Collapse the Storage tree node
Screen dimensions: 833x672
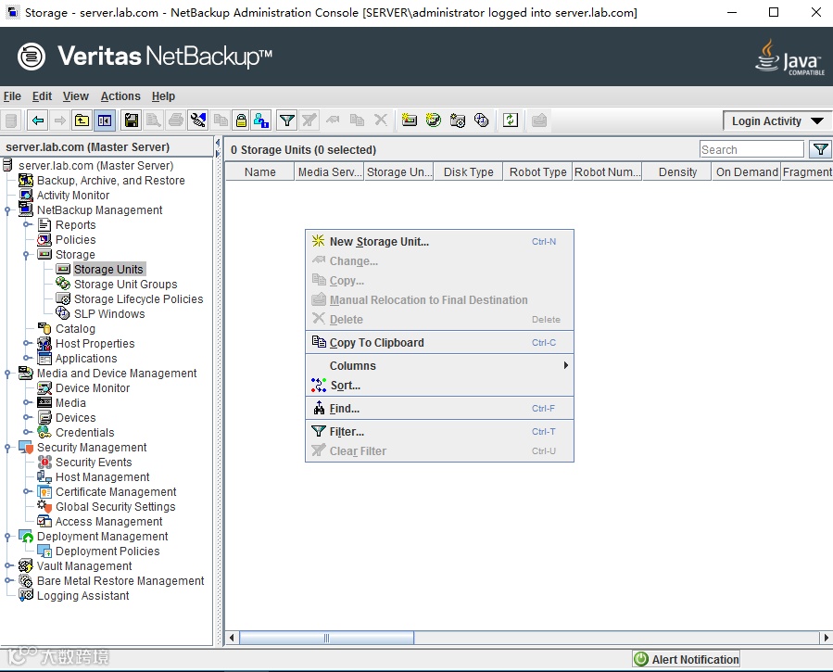26,255
